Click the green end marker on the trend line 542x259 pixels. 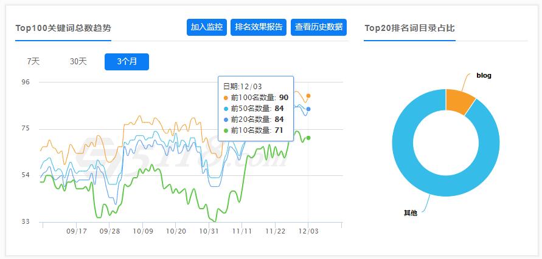(x=308, y=138)
